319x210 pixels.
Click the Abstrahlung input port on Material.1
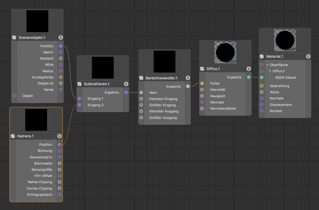click(x=262, y=86)
